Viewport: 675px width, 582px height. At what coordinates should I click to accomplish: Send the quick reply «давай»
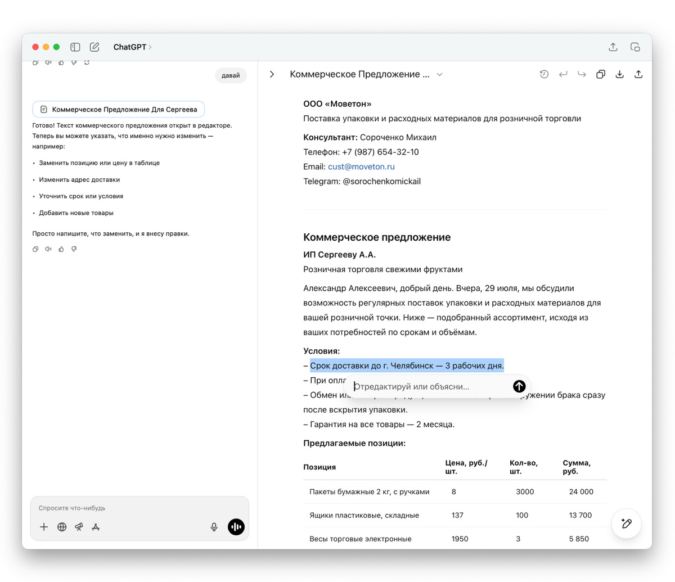click(231, 75)
